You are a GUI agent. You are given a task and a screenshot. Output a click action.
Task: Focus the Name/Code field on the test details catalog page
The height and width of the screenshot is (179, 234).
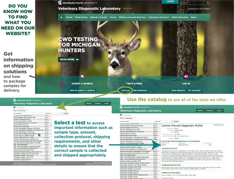click(x=141, y=121)
